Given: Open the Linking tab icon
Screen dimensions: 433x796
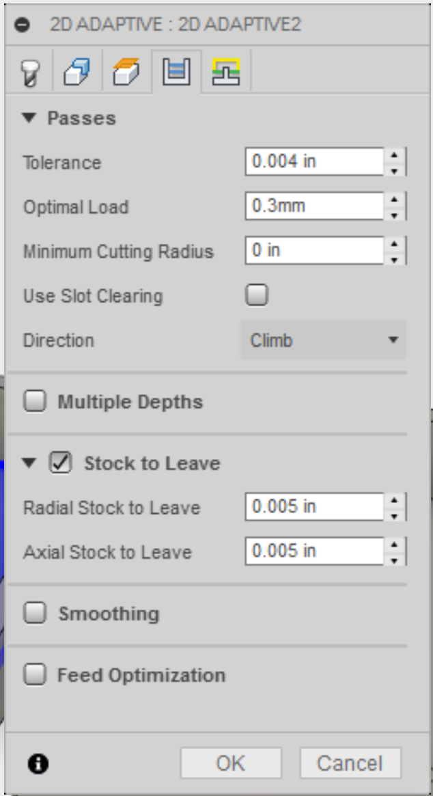Looking at the screenshot, I should [225, 71].
